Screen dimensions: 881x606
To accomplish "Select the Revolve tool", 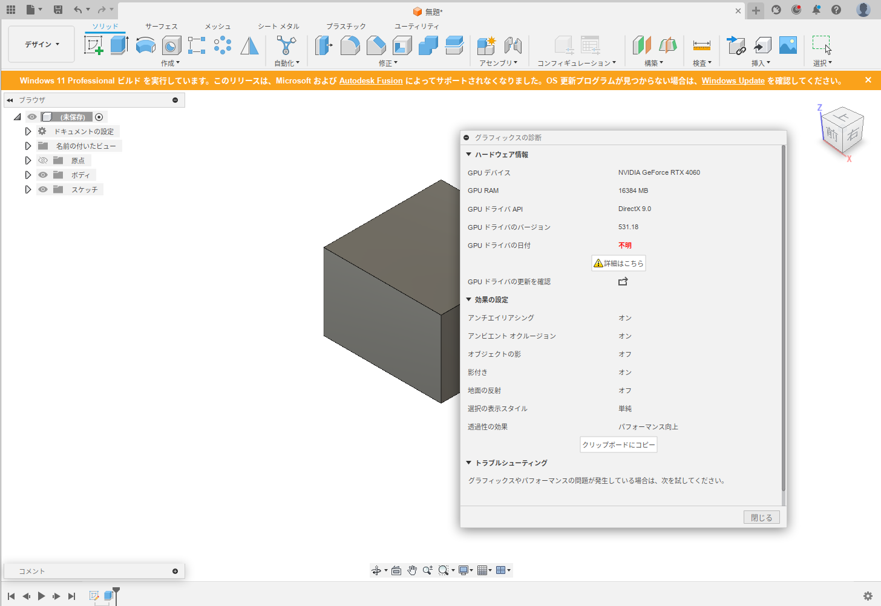I will tap(145, 45).
